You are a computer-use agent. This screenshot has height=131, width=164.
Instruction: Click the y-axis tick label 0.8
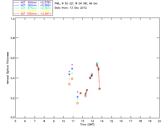(13, 38)
